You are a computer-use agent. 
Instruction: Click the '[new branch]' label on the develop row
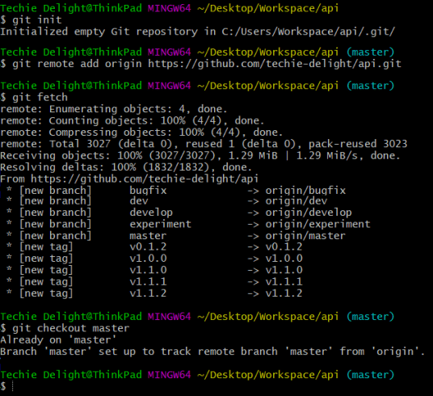pos(55,213)
